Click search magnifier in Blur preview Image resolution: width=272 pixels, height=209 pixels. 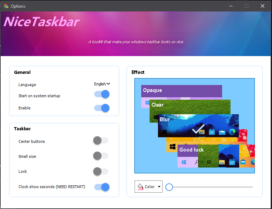(177, 132)
